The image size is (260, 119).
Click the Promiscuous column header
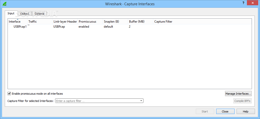pos(90,22)
